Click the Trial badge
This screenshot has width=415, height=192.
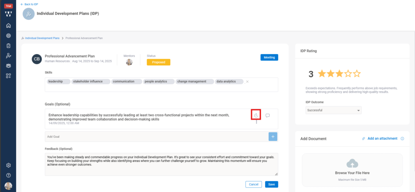tap(9, 6)
